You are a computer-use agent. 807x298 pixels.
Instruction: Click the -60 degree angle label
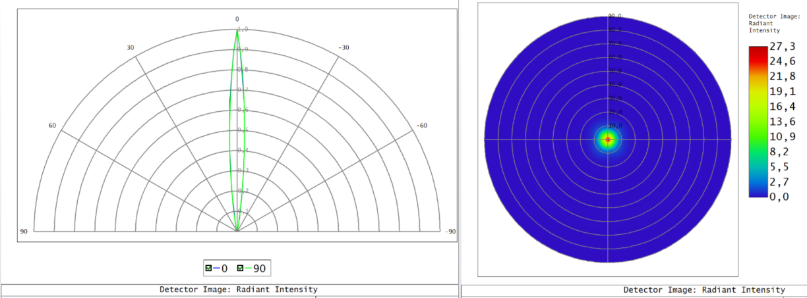tap(421, 126)
